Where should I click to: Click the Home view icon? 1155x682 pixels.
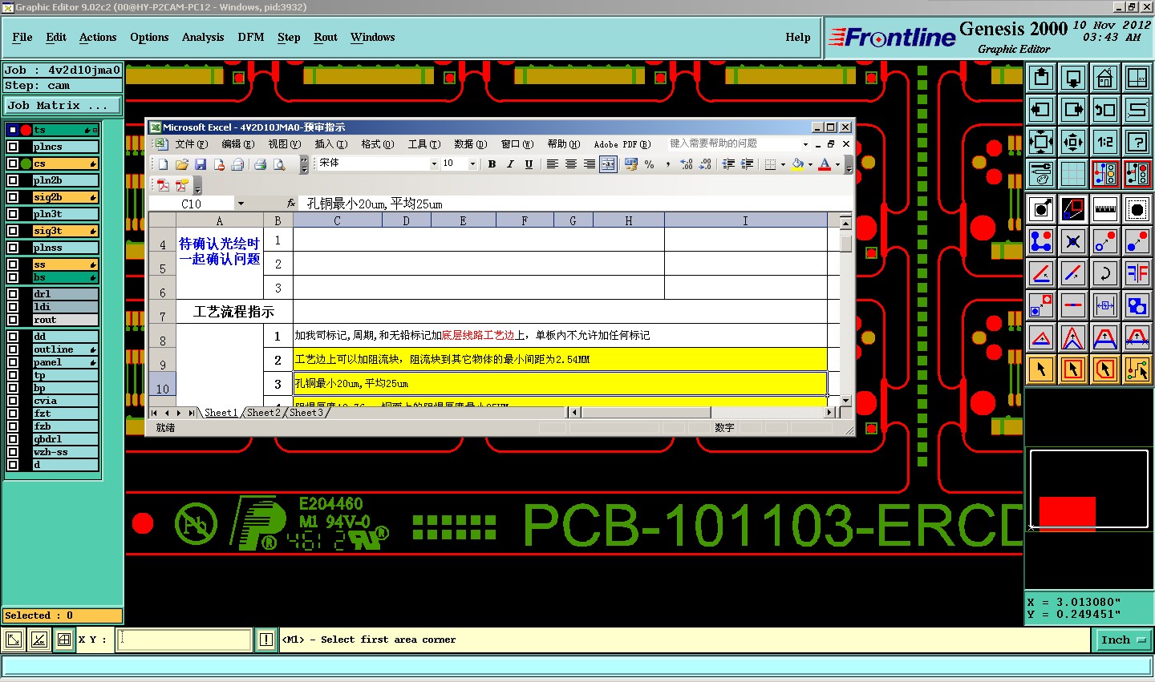point(1105,78)
